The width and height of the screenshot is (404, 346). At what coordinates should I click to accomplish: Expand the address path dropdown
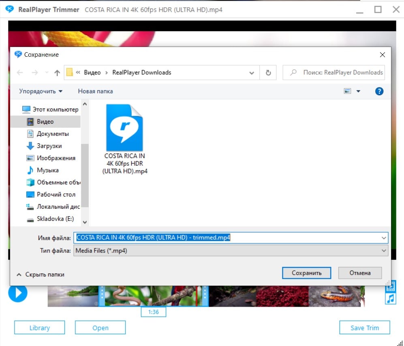pos(252,73)
